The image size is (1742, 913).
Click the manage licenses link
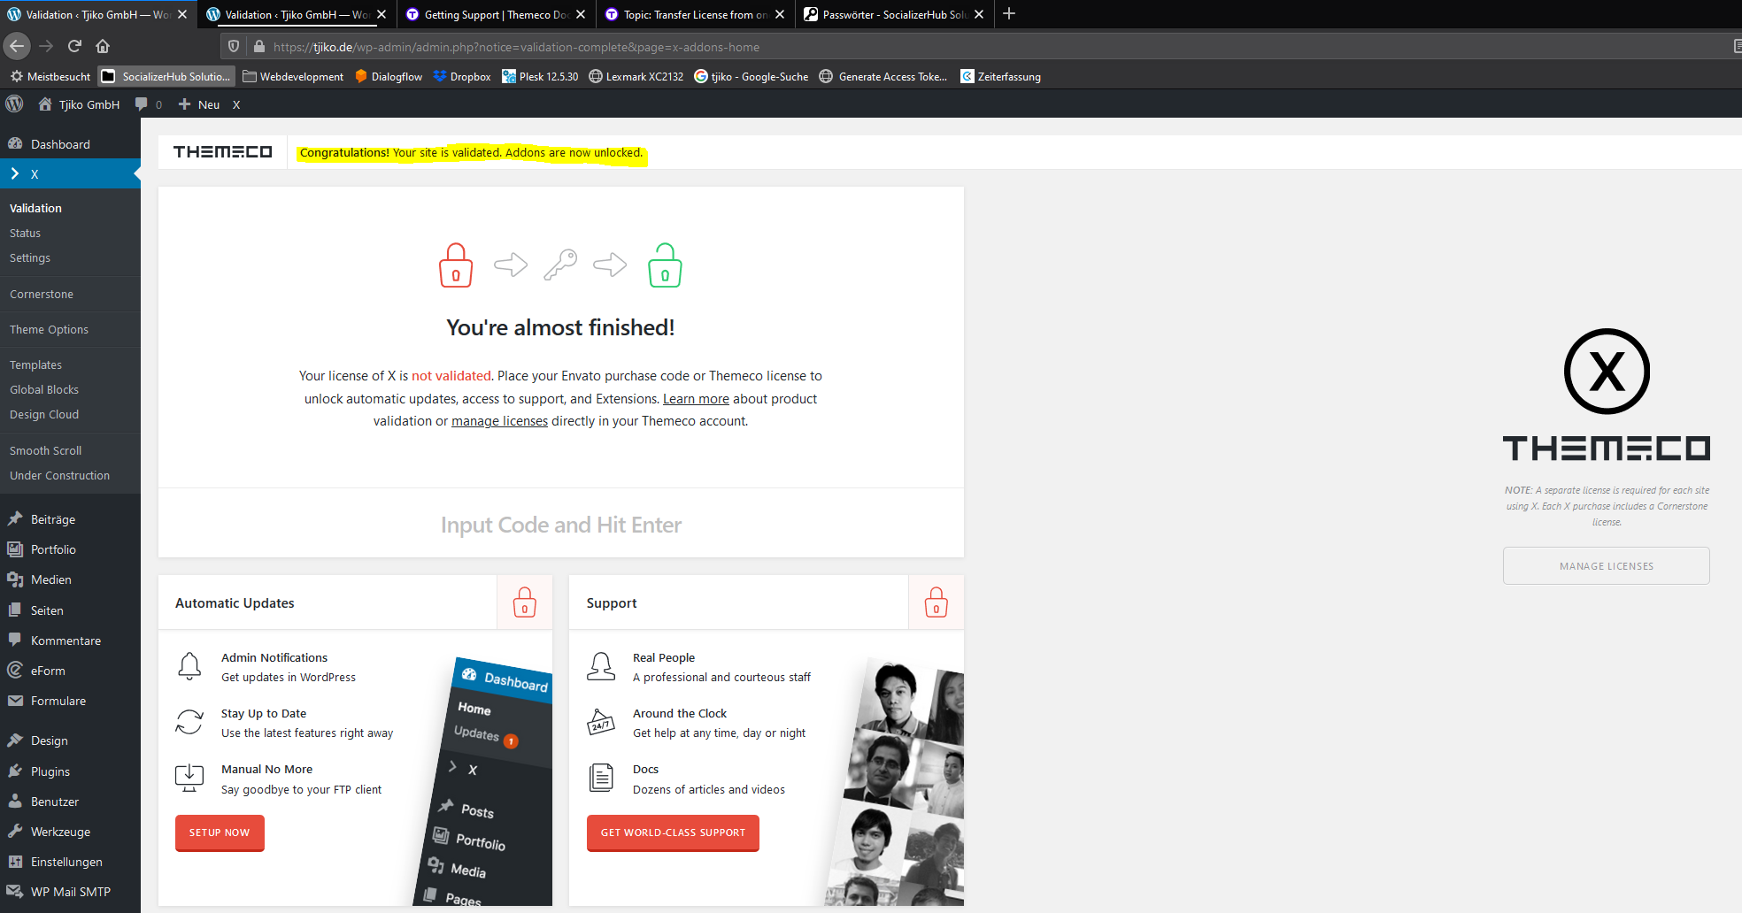click(x=499, y=421)
